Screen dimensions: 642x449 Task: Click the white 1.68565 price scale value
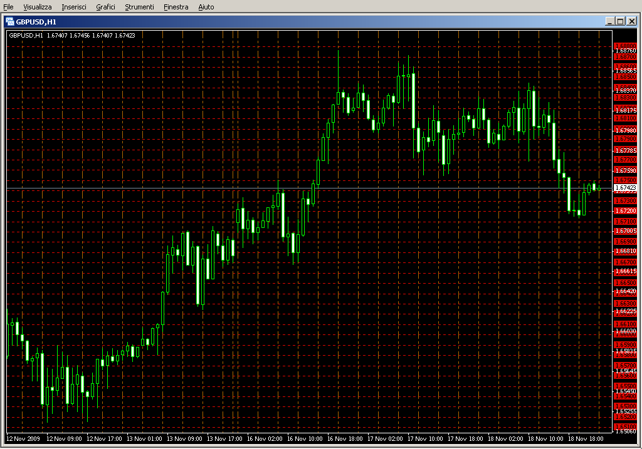626,70
